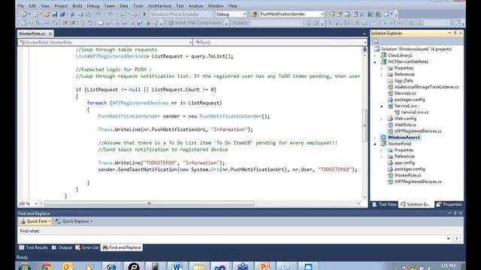The width and height of the screenshot is (481, 270).
Task: Open the Tools menu
Action: tap(138, 6)
